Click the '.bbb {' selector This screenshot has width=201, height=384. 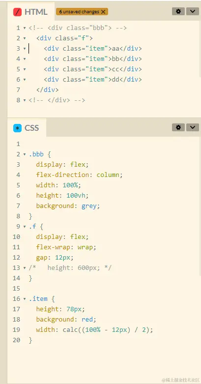[x=40, y=154]
